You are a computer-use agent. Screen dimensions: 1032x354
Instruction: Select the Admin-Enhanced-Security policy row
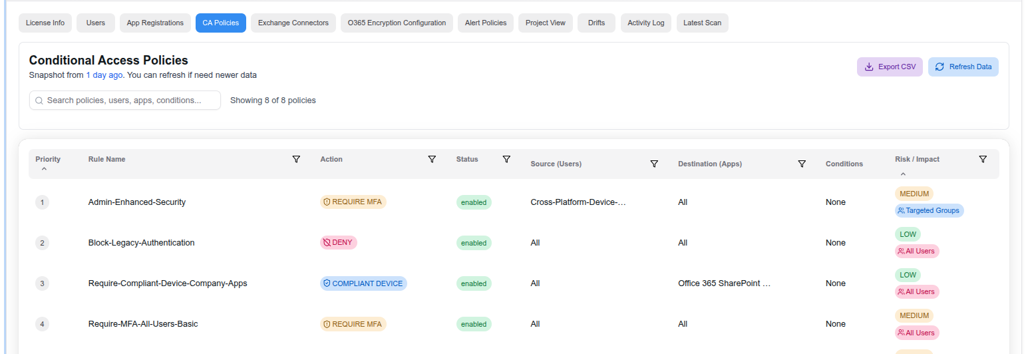tap(137, 202)
